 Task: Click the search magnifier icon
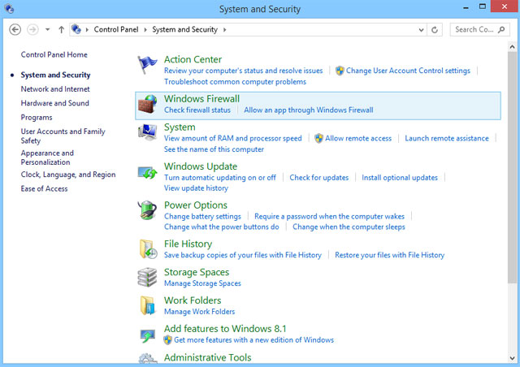(501, 29)
